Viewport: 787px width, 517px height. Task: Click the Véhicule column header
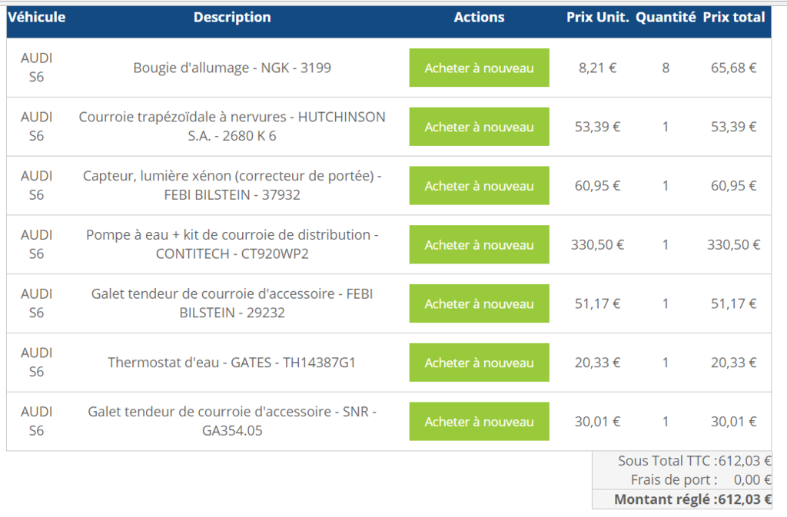(36, 17)
